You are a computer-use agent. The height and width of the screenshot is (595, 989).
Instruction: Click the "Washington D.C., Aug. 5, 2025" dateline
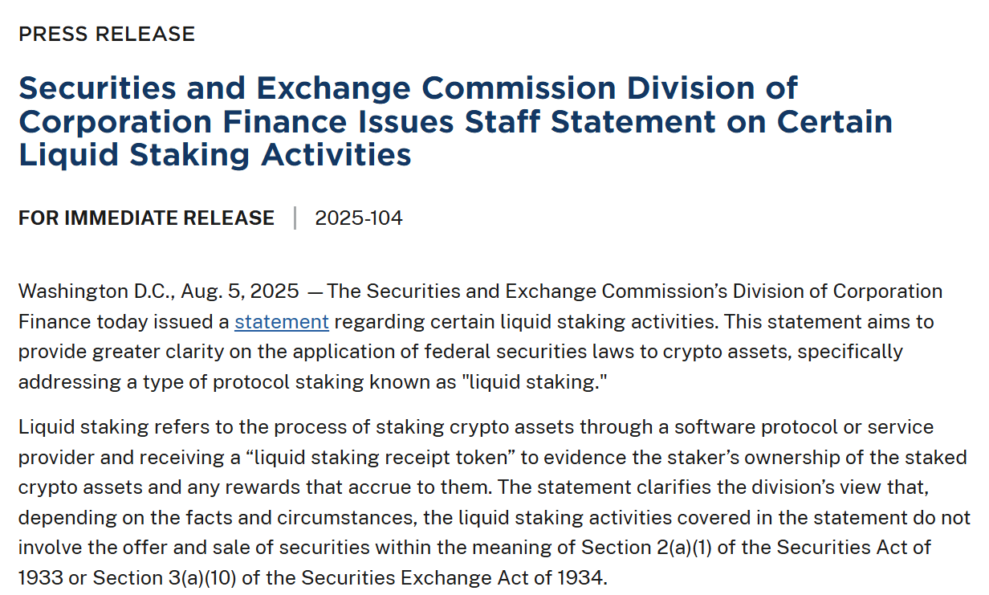159,291
